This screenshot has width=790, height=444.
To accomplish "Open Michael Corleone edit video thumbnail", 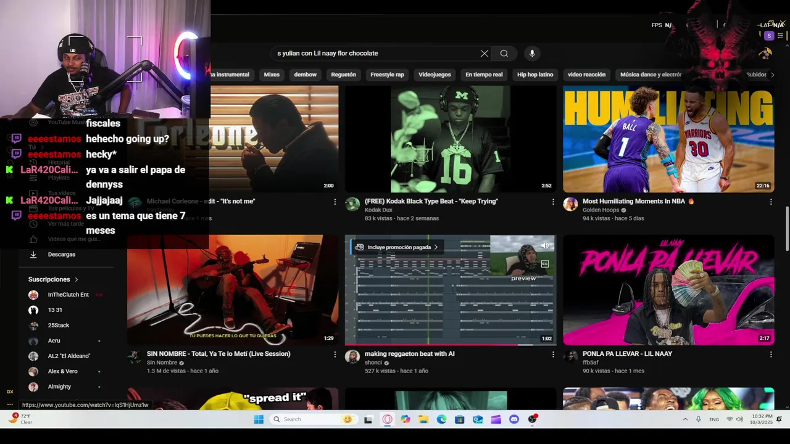I will tap(274, 139).
